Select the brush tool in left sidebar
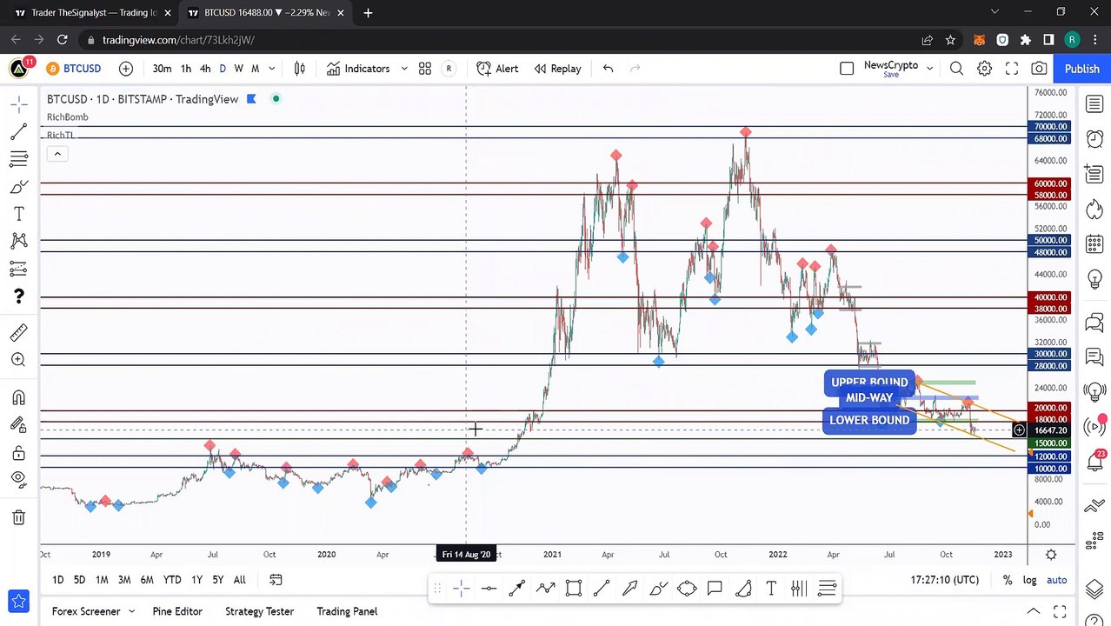Viewport: 1111px width, 626px height. pyautogui.click(x=18, y=187)
